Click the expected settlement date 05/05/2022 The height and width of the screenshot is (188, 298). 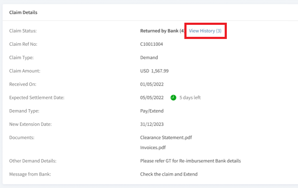[152, 98]
